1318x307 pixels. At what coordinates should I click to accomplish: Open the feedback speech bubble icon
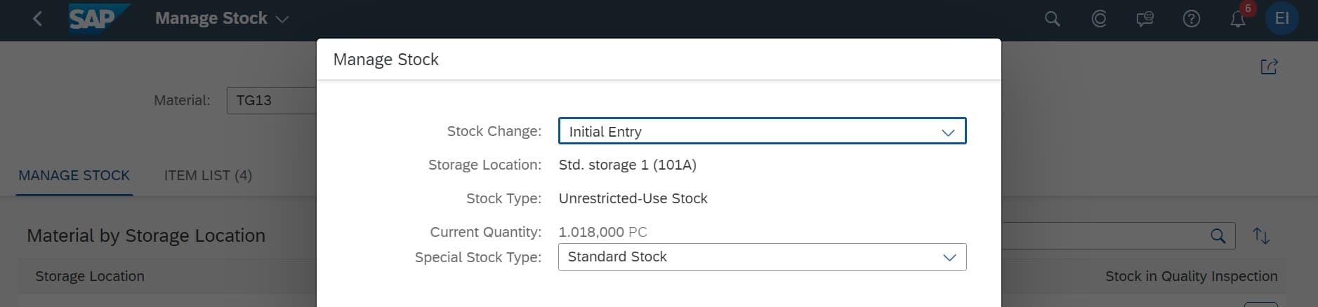click(1145, 19)
